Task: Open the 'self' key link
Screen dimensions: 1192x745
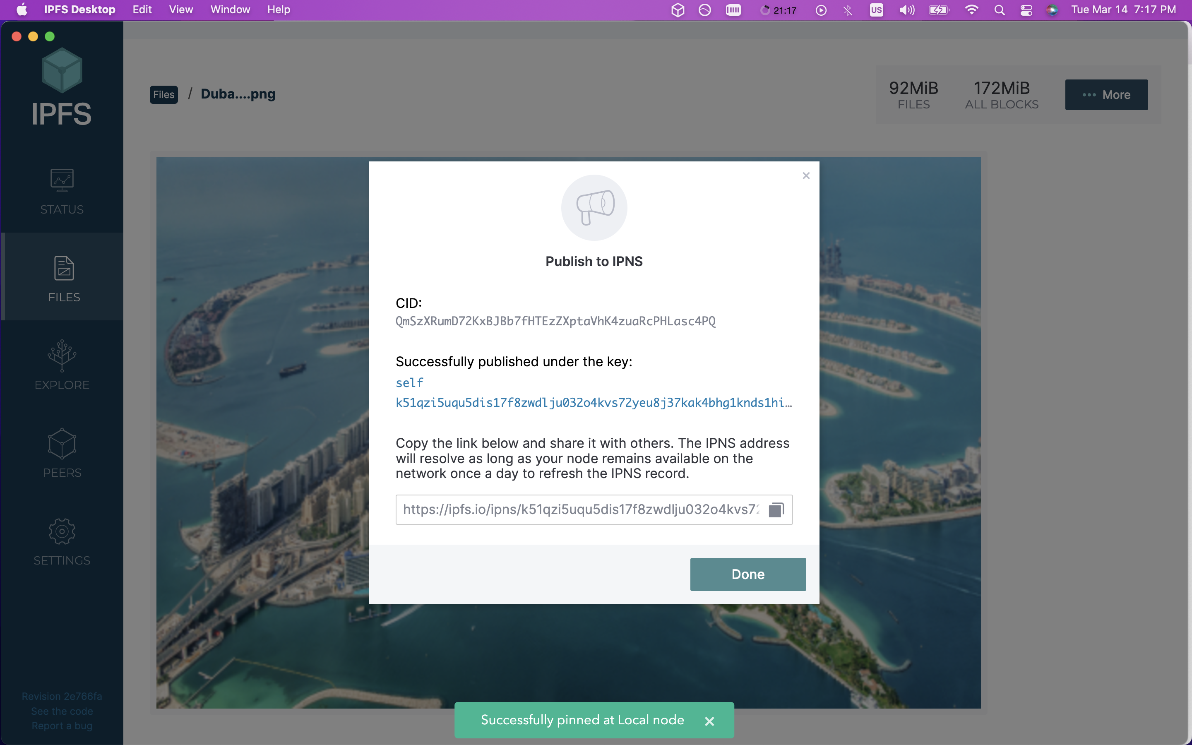Action: (409, 383)
